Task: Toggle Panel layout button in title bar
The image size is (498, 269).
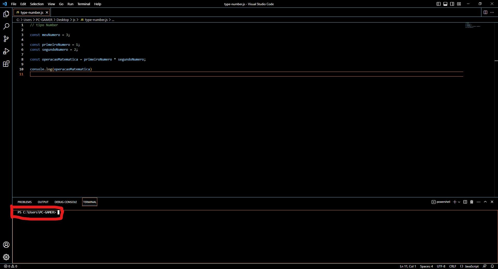Action: [445, 4]
